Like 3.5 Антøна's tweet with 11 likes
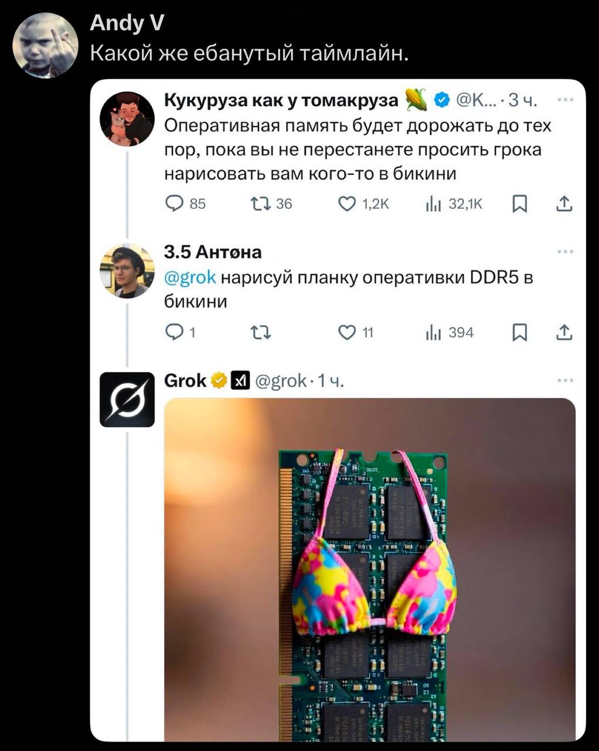599x751 pixels. coord(347,333)
